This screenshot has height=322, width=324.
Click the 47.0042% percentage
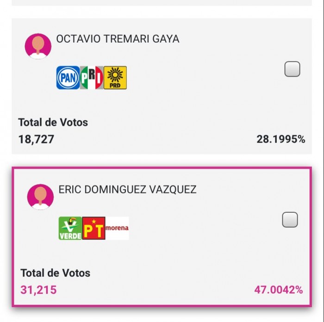click(279, 290)
